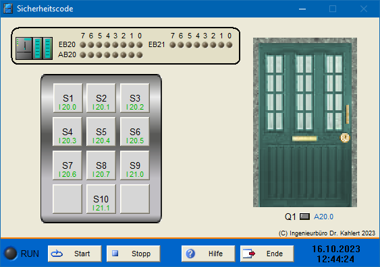Screen dimensions: 380x267
Task: Push keypad button S5
Action: coord(101,132)
